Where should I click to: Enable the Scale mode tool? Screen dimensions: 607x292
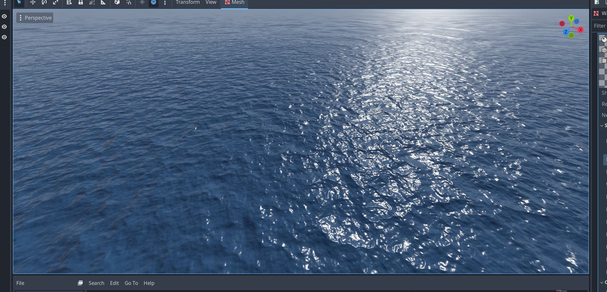[56, 3]
